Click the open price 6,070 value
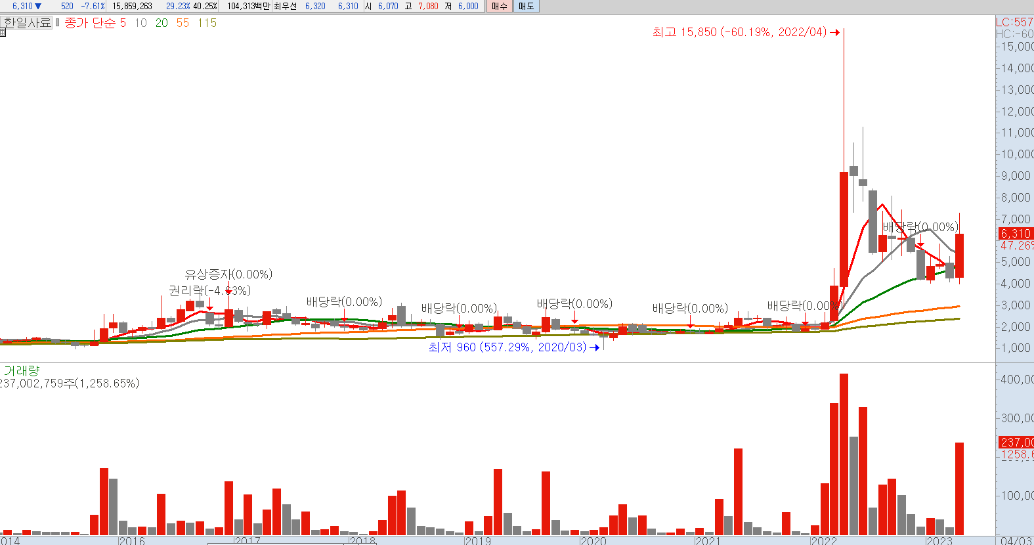 (388, 6)
